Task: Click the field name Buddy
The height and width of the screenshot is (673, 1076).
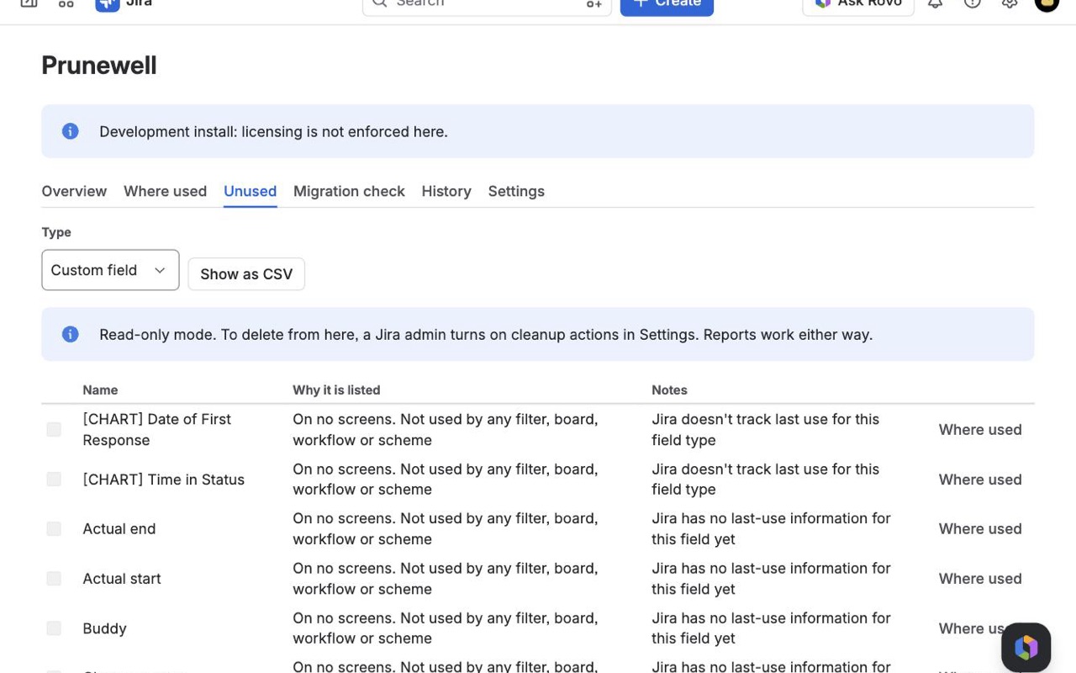Action: click(104, 628)
